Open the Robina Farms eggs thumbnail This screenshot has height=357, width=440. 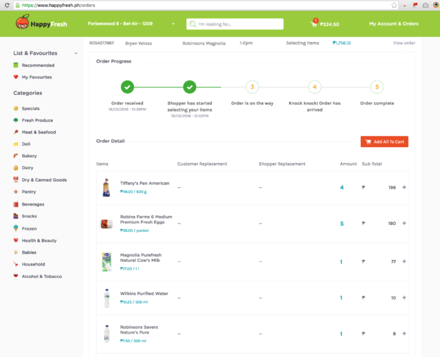pyautogui.click(x=107, y=224)
